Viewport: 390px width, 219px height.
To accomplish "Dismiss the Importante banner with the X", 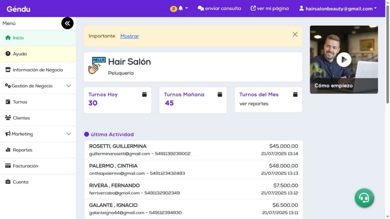I will (295, 34).
